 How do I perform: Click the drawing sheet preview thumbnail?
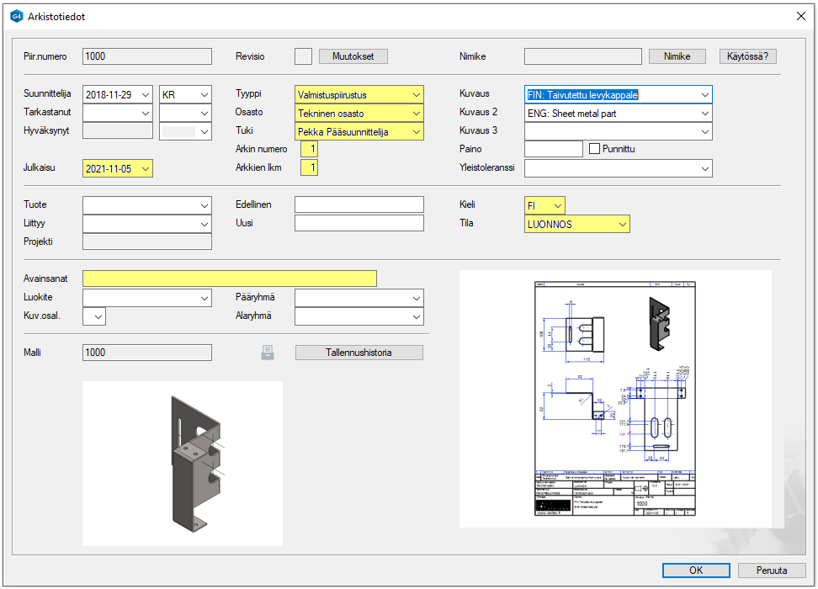pos(615,399)
